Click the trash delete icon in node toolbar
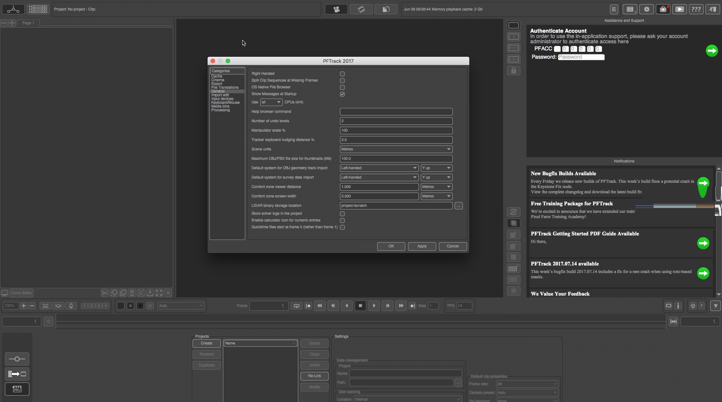 pos(132,293)
